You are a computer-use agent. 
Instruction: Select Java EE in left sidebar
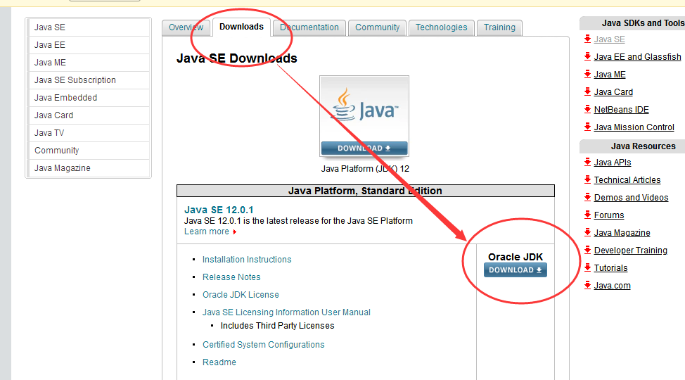(89, 44)
